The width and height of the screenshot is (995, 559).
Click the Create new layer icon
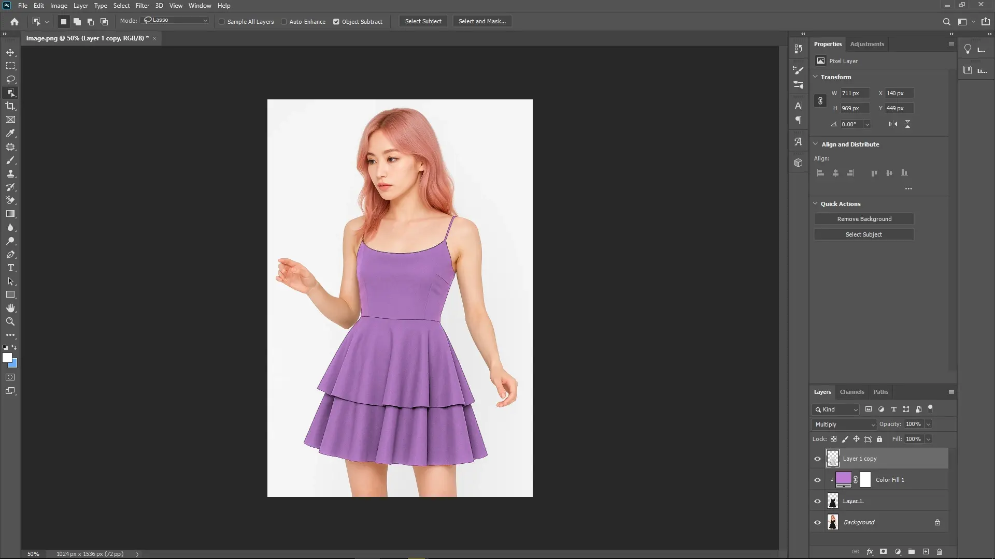coord(925,552)
